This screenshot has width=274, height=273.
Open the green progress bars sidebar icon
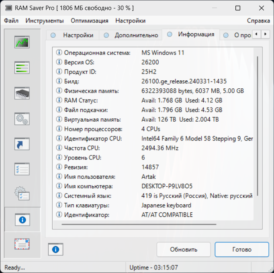22,67
